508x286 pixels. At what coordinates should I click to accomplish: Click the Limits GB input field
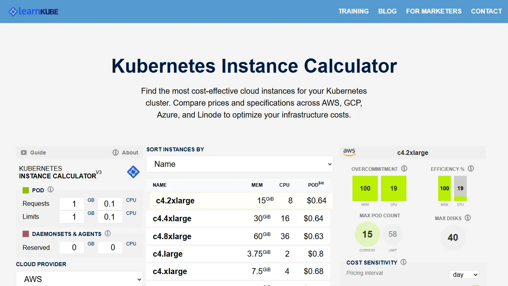click(x=72, y=217)
